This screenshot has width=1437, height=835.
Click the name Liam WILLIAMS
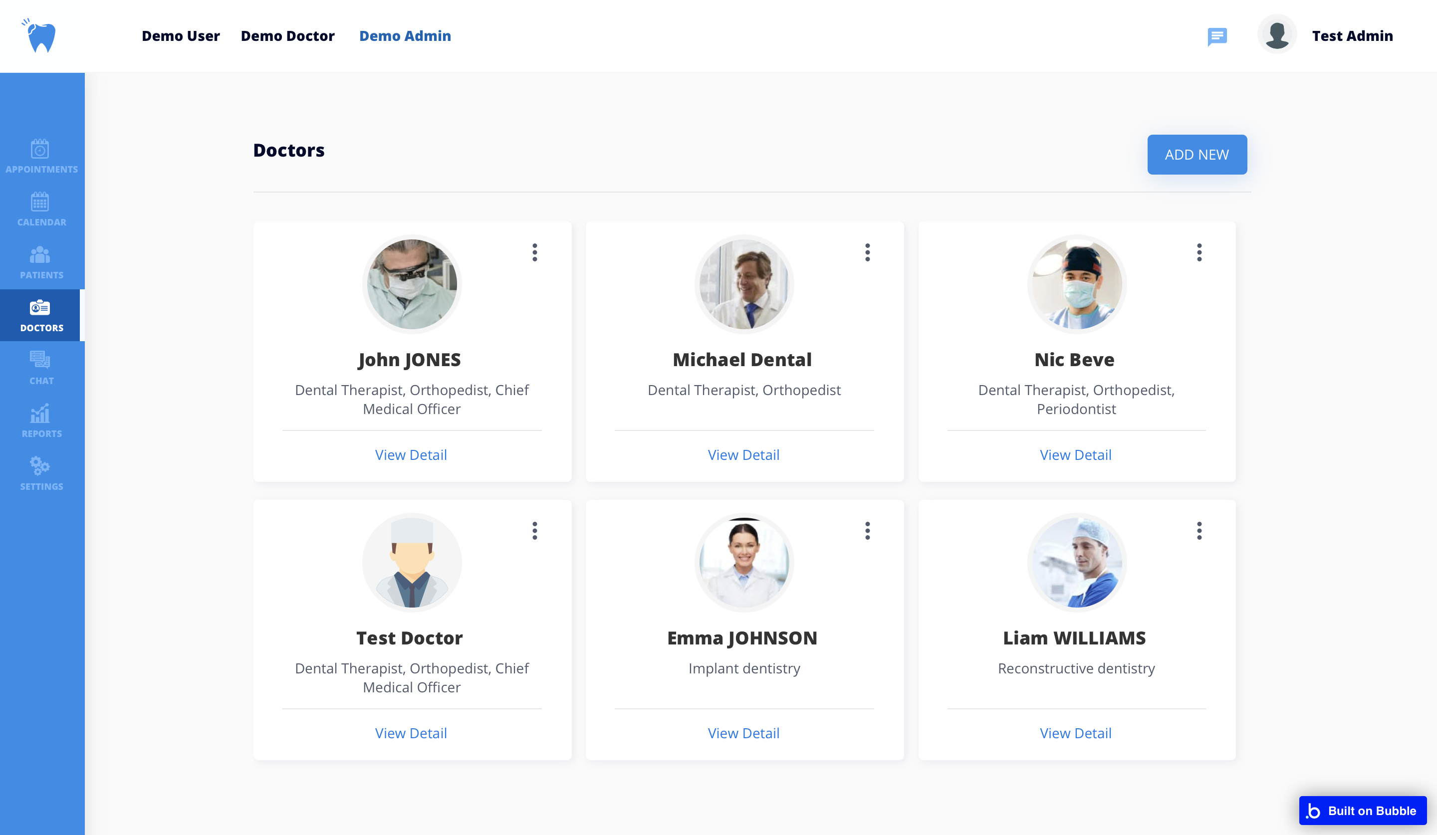pyautogui.click(x=1074, y=638)
